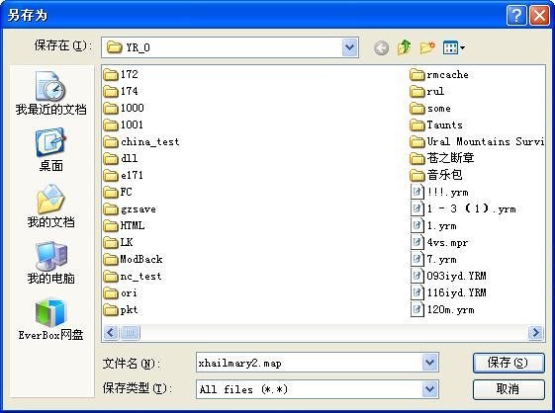This screenshot has height=413, width=555.
Task: Open EverBox网盘 location
Action: pos(50,319)
